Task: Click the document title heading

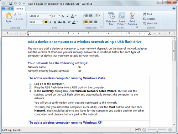Action: tap(85, 42)
